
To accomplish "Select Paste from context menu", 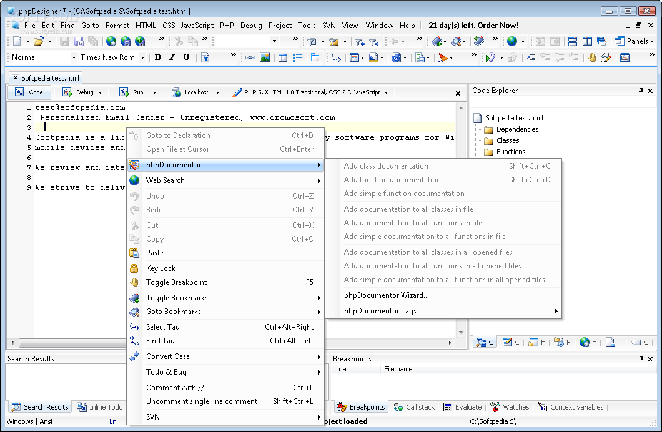I will pyautogui.click(x=225, y=253).
